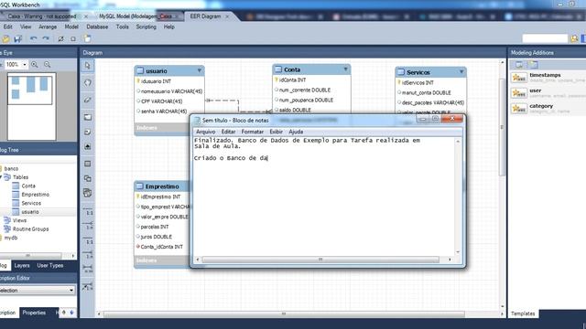Open the Arrange menu

point(48,27)
